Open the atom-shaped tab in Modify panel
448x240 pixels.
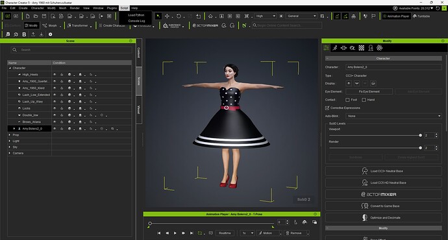point(379,48)
